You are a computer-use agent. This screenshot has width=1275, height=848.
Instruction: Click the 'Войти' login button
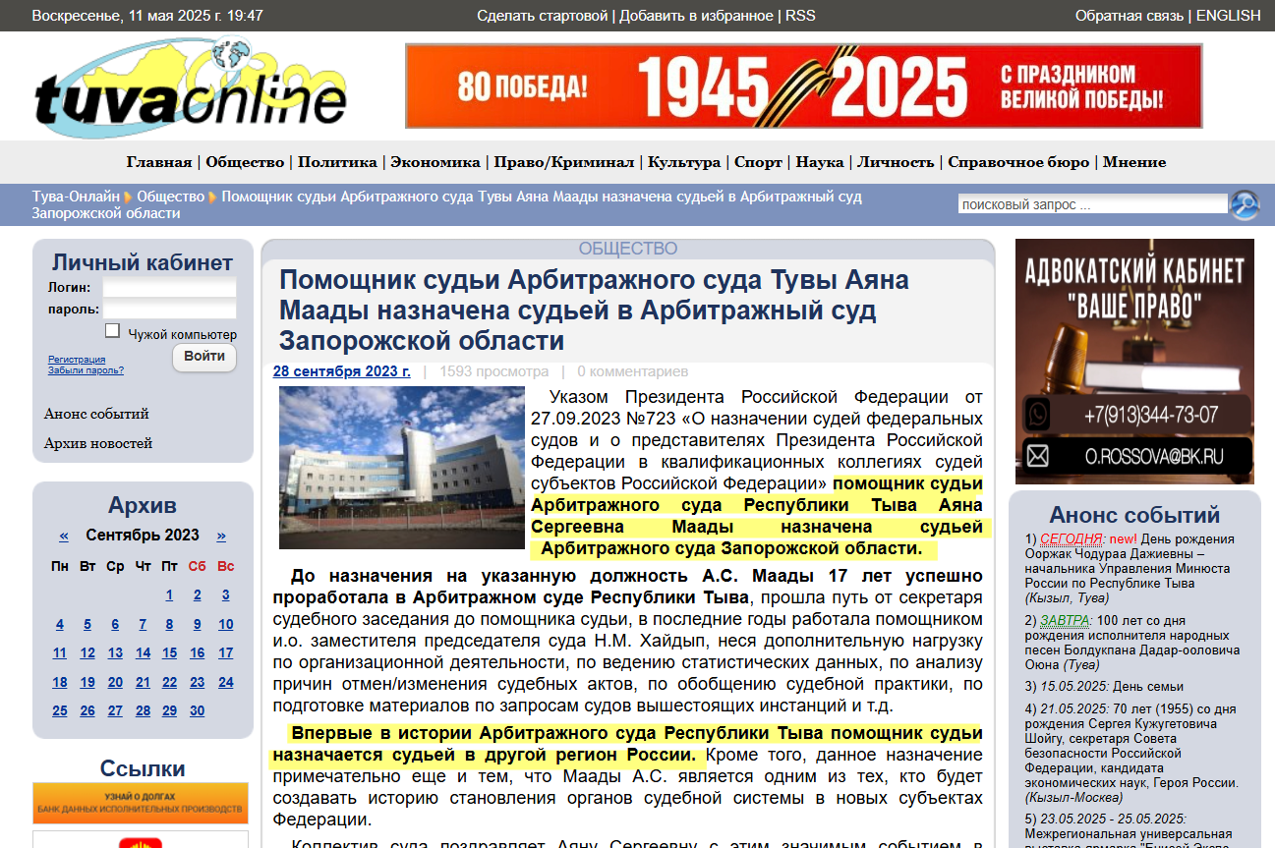pyautogui.click(x=203, y=358)
